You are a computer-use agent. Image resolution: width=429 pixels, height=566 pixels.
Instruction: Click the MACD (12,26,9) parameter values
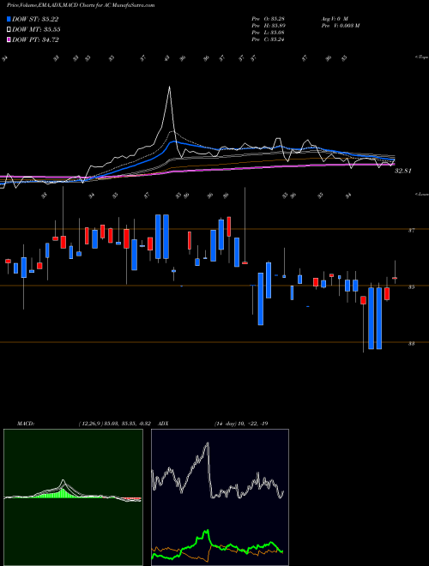(x=114, y=424)
